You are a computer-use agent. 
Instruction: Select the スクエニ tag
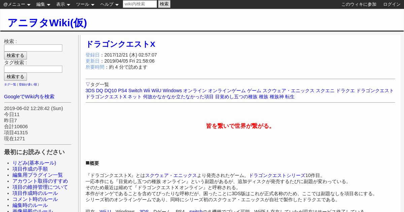pos(325,91)
